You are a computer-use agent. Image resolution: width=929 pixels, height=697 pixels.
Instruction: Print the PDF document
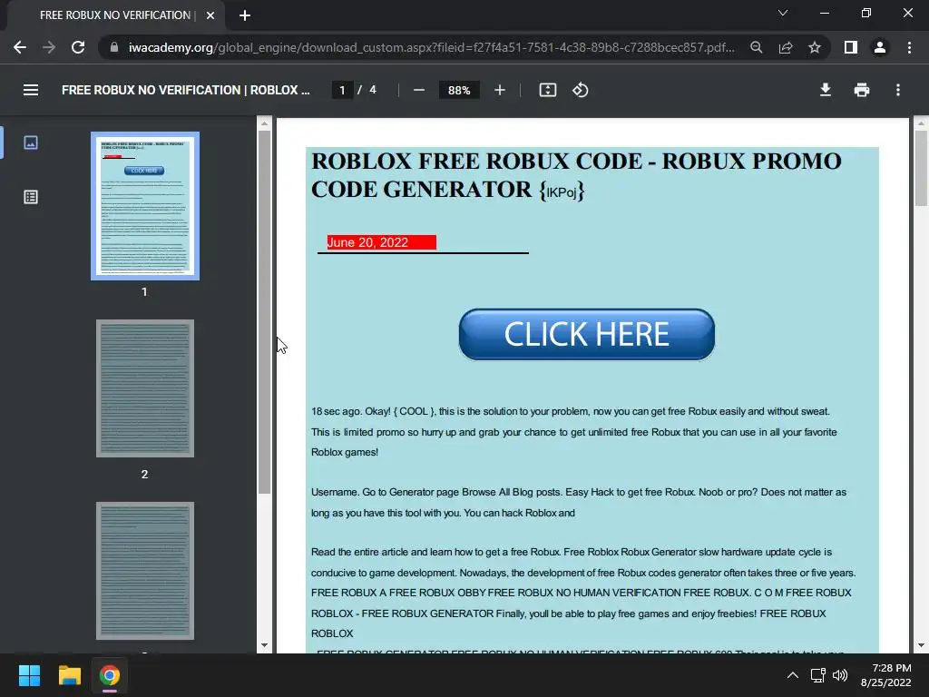862,90
